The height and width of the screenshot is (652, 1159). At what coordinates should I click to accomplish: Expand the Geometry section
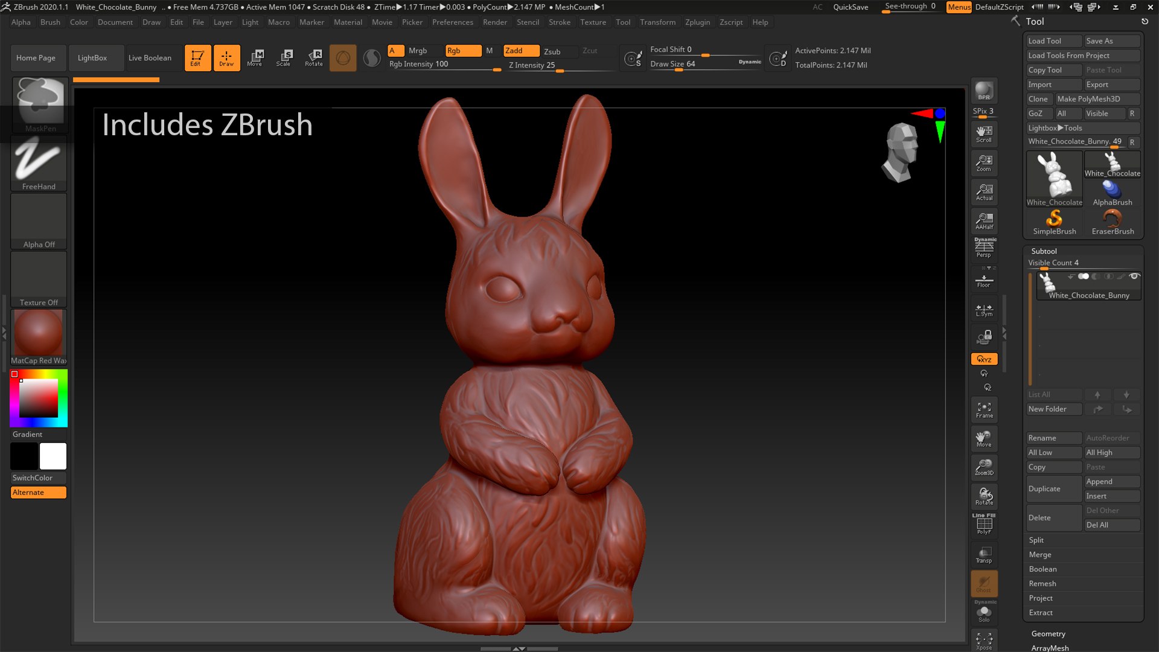pos(1048,634)
